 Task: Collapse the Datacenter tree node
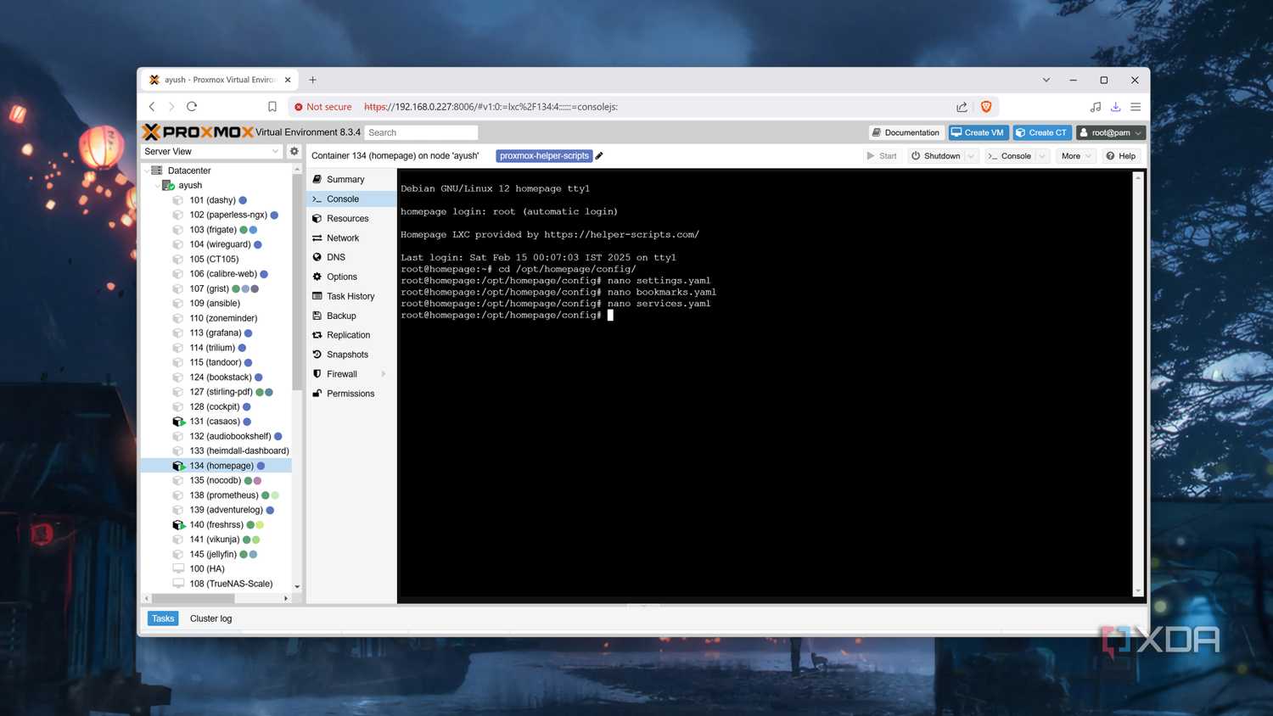pyautogui.click(x=147, y=171)
